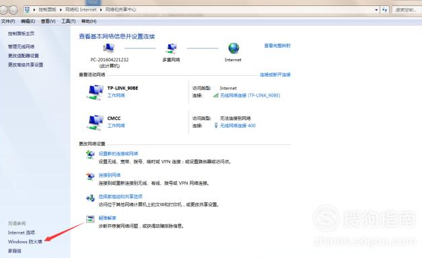Screen dimensions: 422x258
Task: Open Windows 防火墙 in sidebar
Action: pyautogui.click(x=25, y=242)
